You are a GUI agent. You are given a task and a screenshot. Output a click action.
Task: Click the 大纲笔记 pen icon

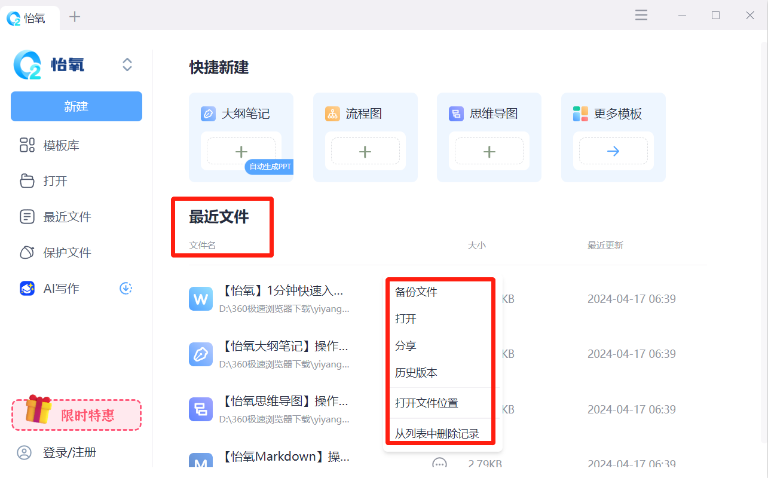[x=208, y=114]
